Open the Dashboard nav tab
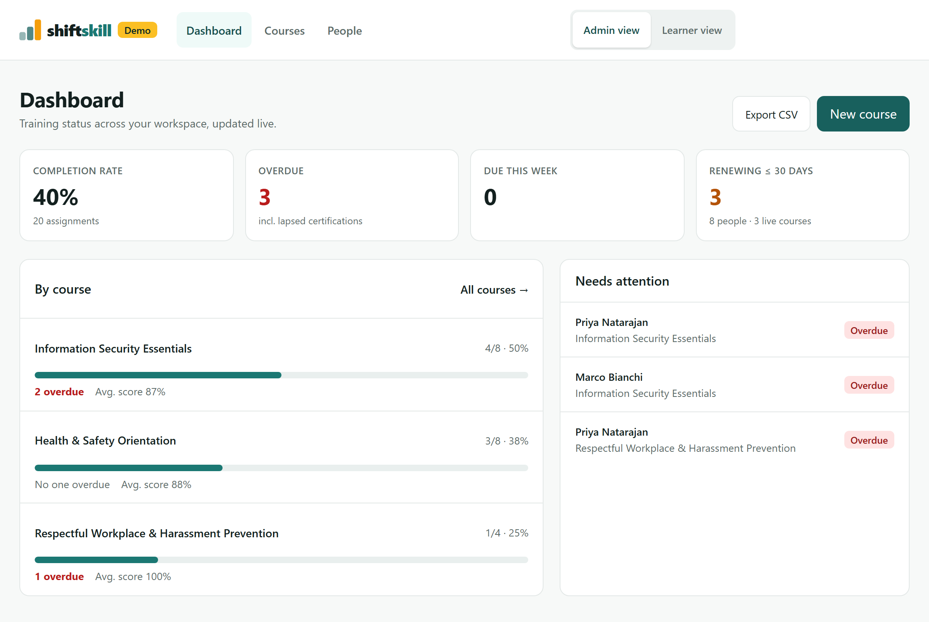Image resolution: width=929 pixels, height=622 pixels. pyautogui.click(x=214, y=30)
